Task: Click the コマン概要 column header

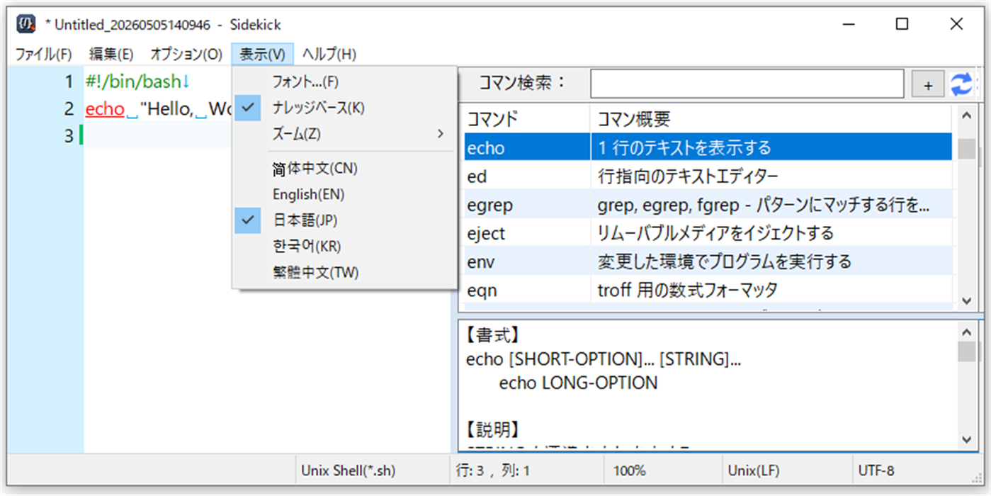Action: tap(772, 119)
